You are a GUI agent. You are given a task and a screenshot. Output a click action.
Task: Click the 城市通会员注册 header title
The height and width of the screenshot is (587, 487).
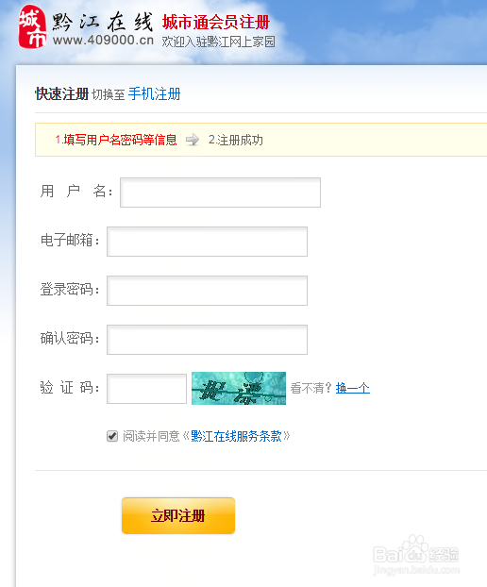coord(216,23)
